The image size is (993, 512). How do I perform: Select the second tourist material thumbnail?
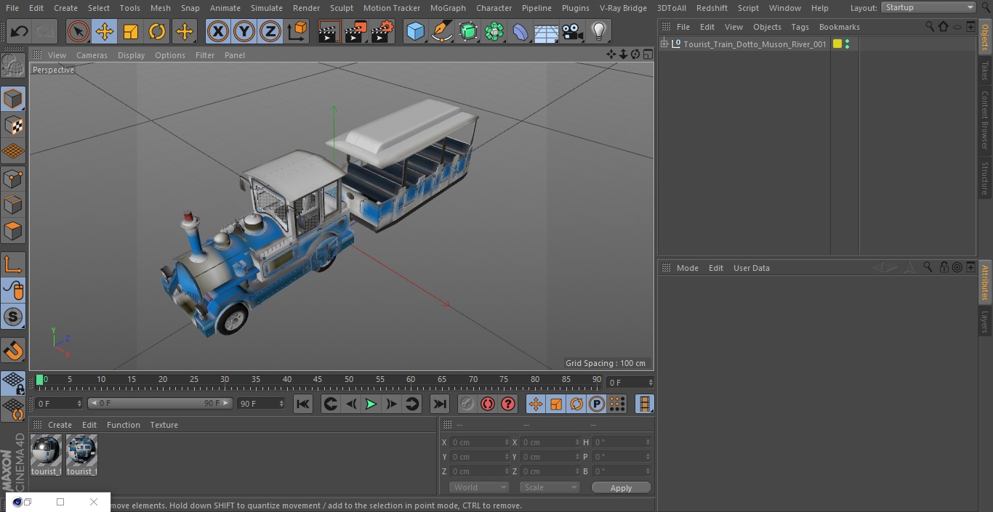coord(81,455)
